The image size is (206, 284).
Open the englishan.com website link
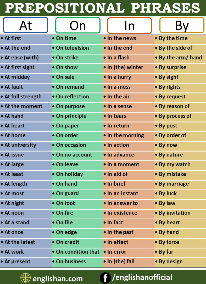click(58, 279)
